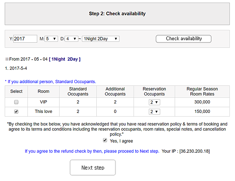Click the Regular Season Room Rates header
Viewport: 235px width, 181px height.
pyautogui.click(x=202, y=91)
